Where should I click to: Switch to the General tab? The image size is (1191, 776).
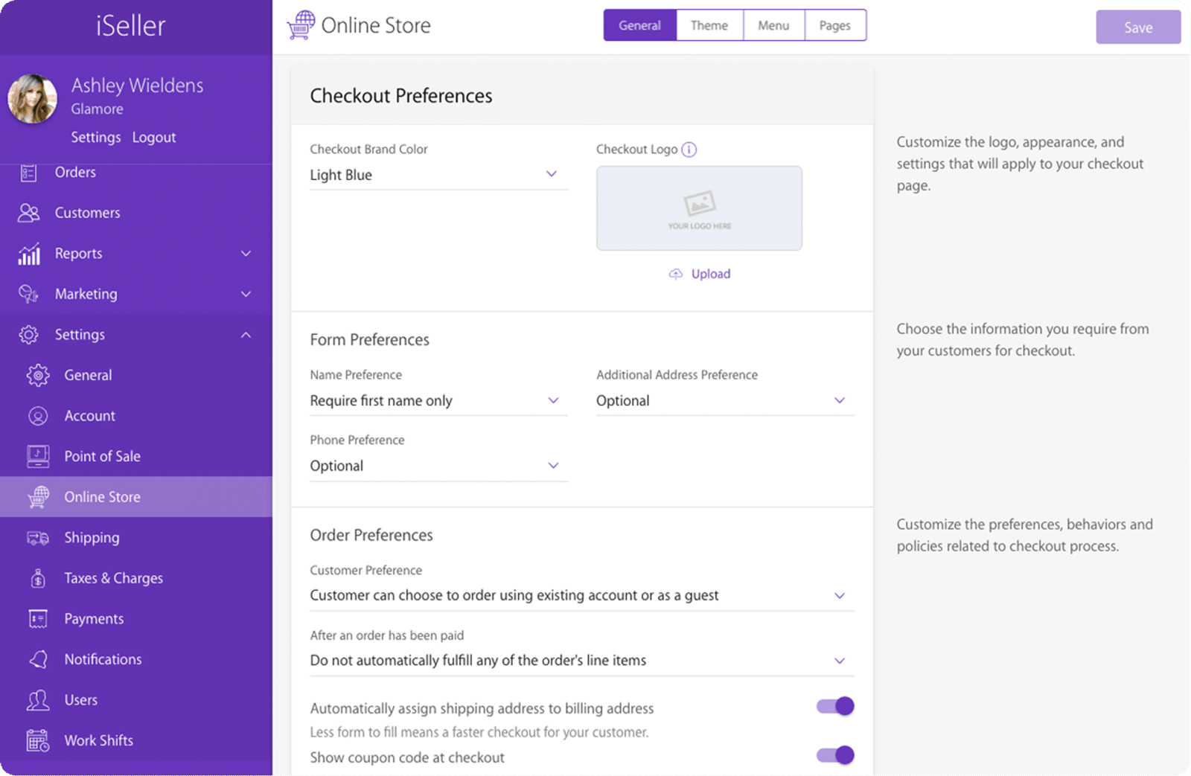(639, 25)
